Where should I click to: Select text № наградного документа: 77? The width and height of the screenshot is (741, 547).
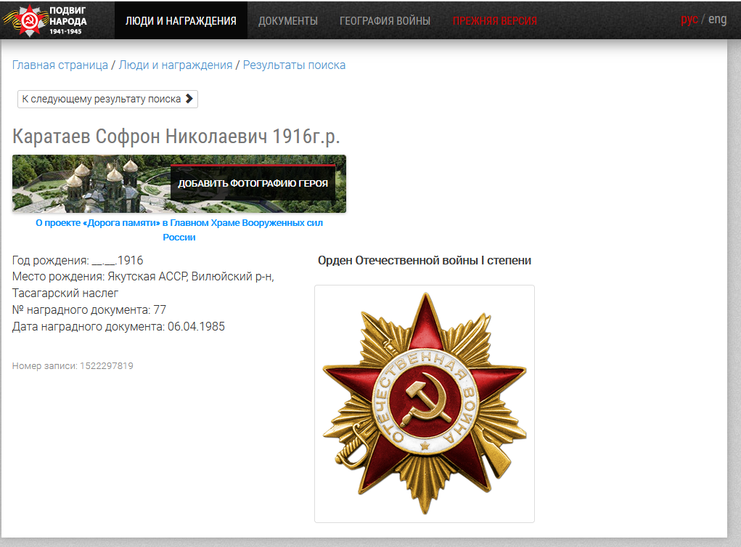[89, 310]
